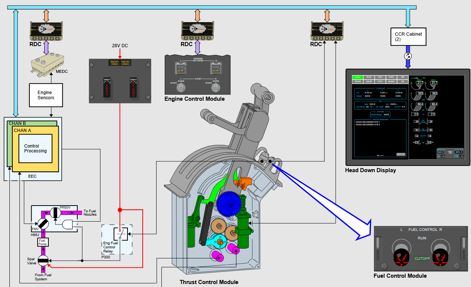Screen dimensions: 471x287
Task: Turn the right engine START selector knob
Action: (216, 87)
